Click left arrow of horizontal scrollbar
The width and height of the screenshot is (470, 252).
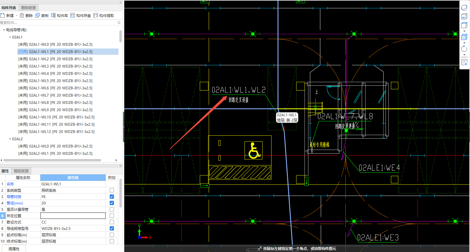tap(1, 160)
